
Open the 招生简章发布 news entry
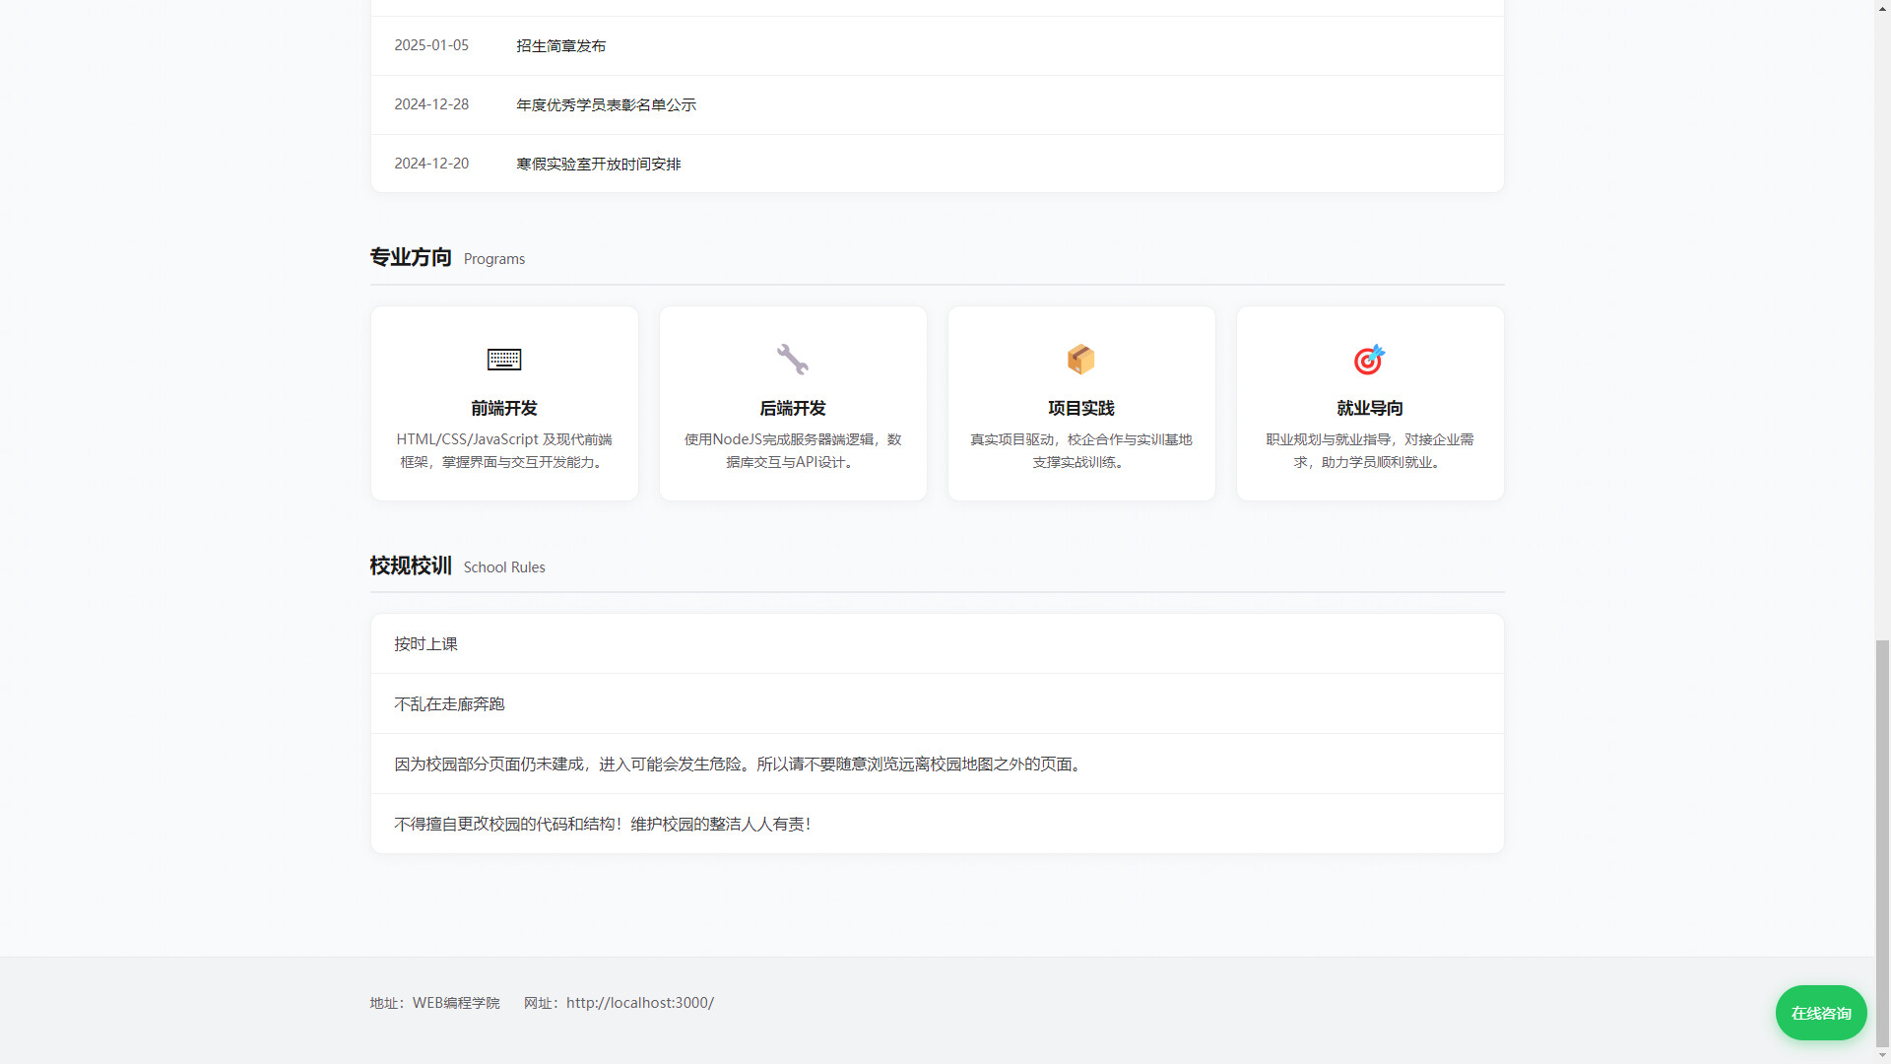tap(560, 45)
